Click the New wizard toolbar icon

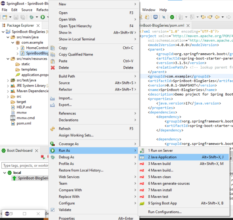[5, 17]
